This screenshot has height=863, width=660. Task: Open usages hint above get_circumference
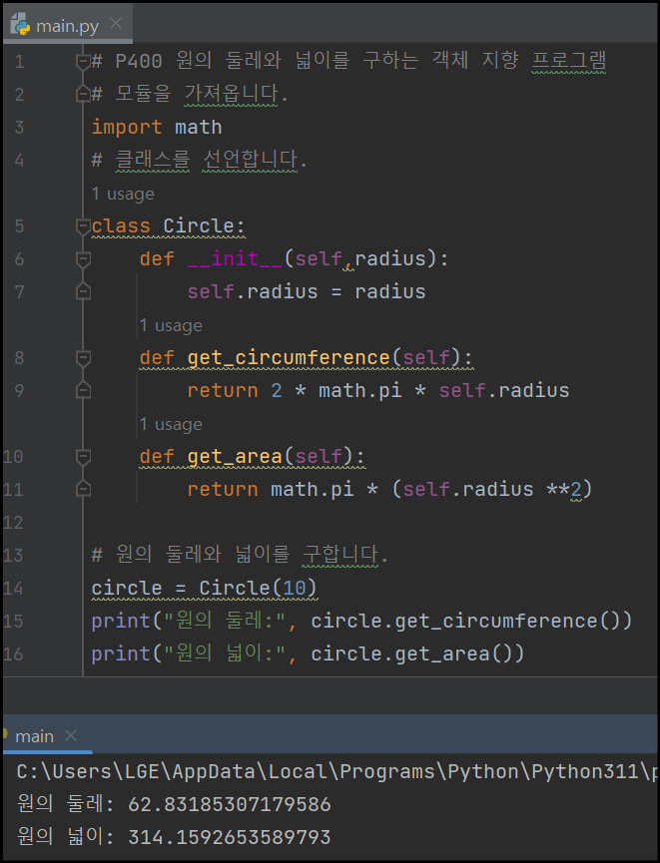click(171, 325)
